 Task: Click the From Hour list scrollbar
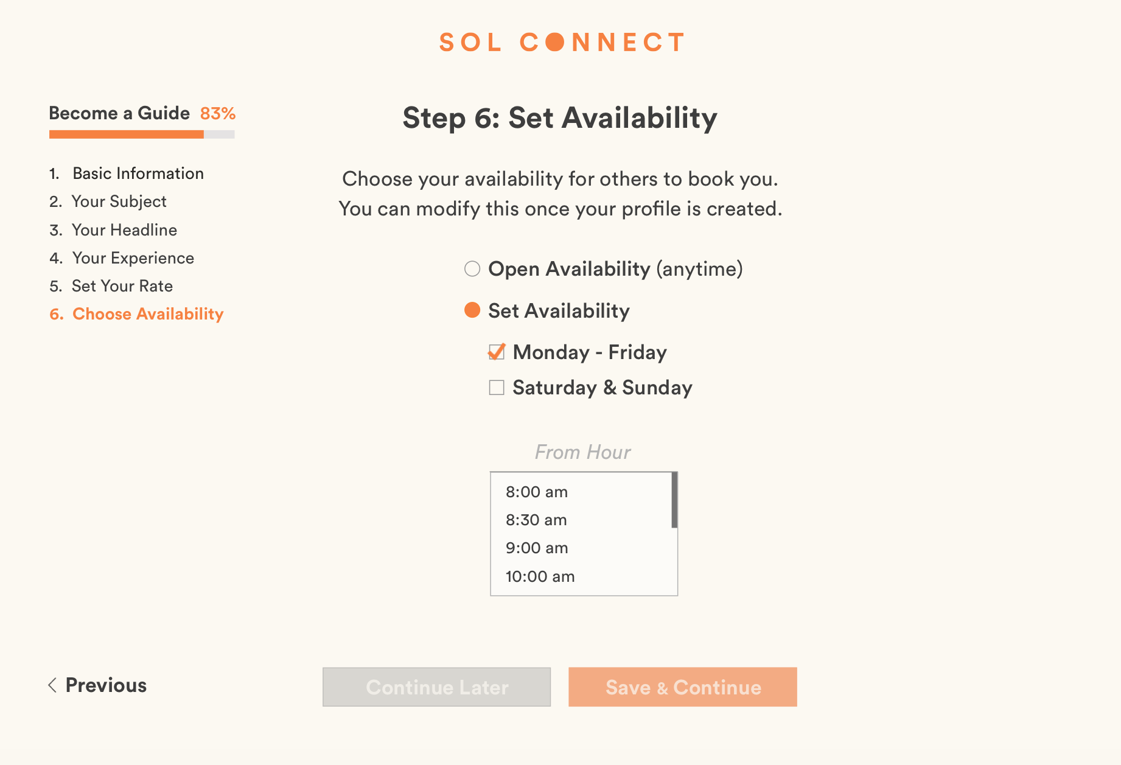point(674,500)
